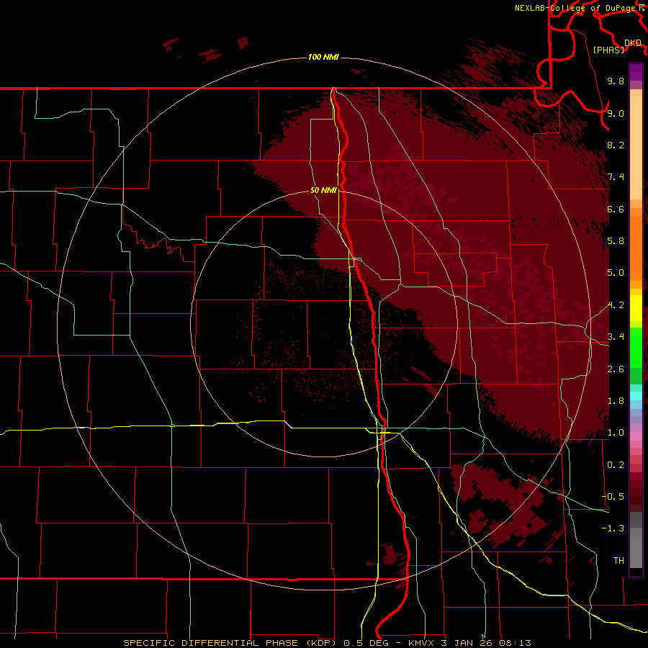Screen dimensions: 648x648
Task: Click the 6.6 value on the color scale
Action: (x=616, y=209)
